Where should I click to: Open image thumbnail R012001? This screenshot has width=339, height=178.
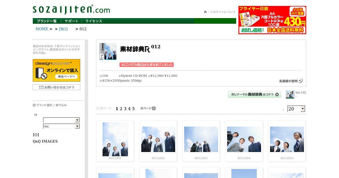coord(115,139)
